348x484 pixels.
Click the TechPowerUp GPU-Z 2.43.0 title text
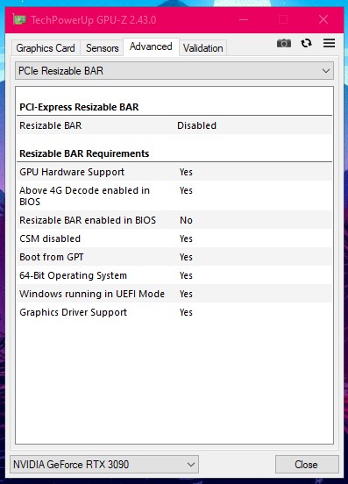(x=93, y=20)
